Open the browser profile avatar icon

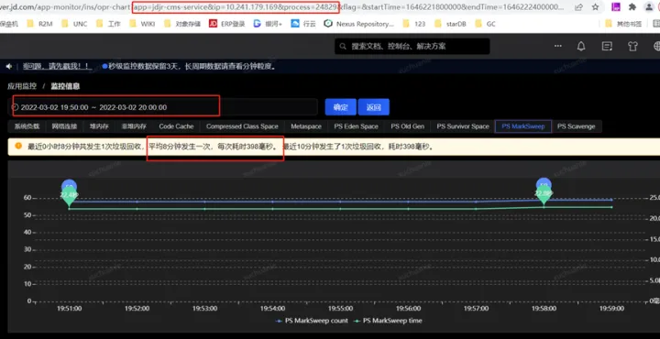click(650, 7)
